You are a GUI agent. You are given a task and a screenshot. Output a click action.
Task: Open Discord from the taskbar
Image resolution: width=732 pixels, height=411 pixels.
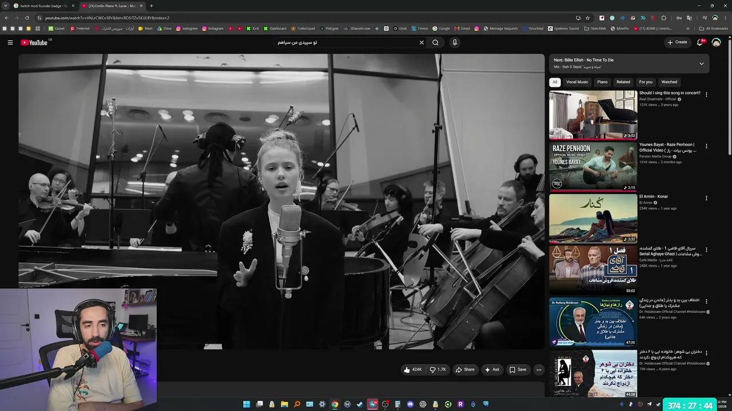tap(410, 404)
